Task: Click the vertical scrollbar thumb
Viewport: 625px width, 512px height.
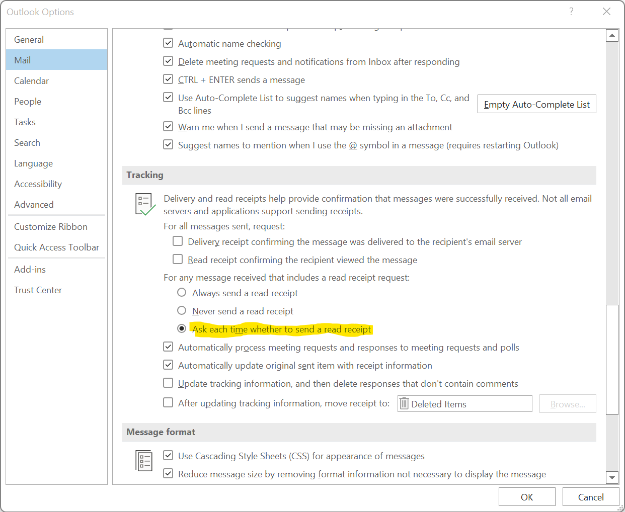Action: click(x=612, y=360)
